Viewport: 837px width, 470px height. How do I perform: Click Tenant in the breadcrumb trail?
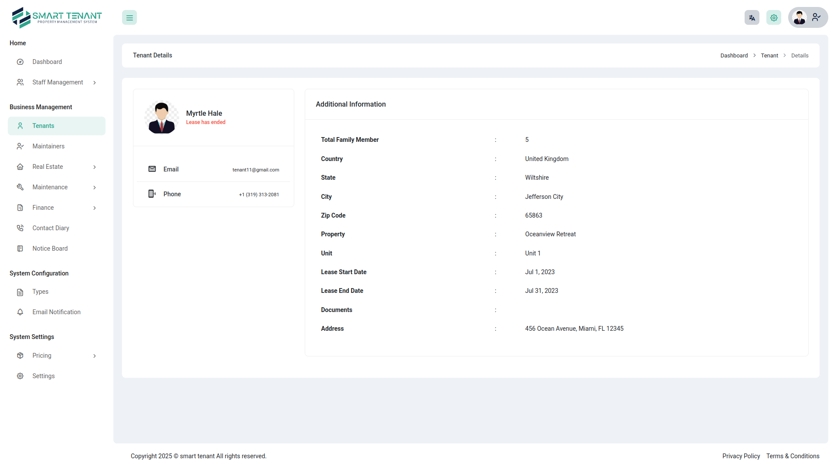coord(769,55)
